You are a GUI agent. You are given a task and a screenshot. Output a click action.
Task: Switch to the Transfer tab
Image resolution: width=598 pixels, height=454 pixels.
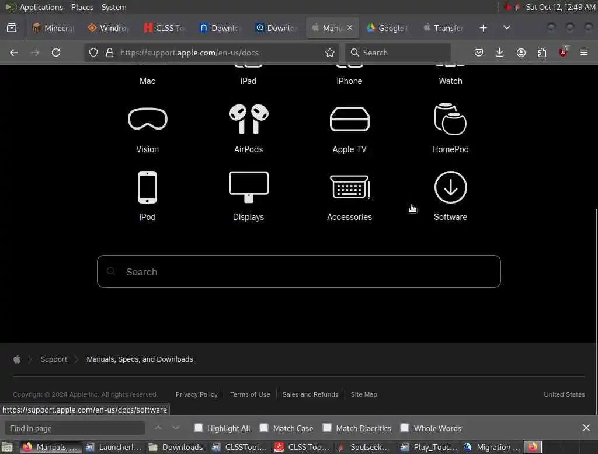pyautogui.click(x=444, y=28)
